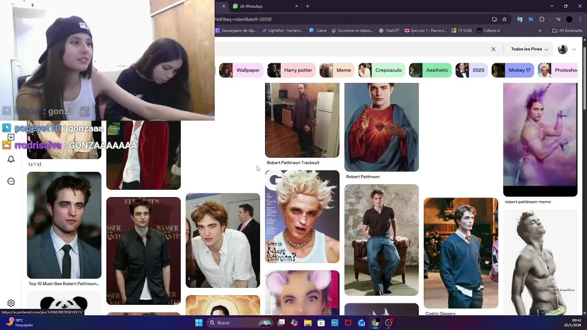Open the Pinterest notifications bell icon
This screenshot has width=587, height=330.
click(x=11, y=159)
